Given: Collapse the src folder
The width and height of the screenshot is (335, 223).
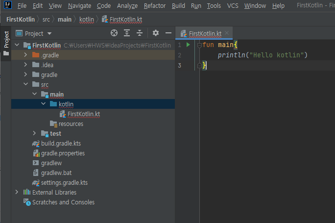Looking at the screenshot, I should (25, 84).
